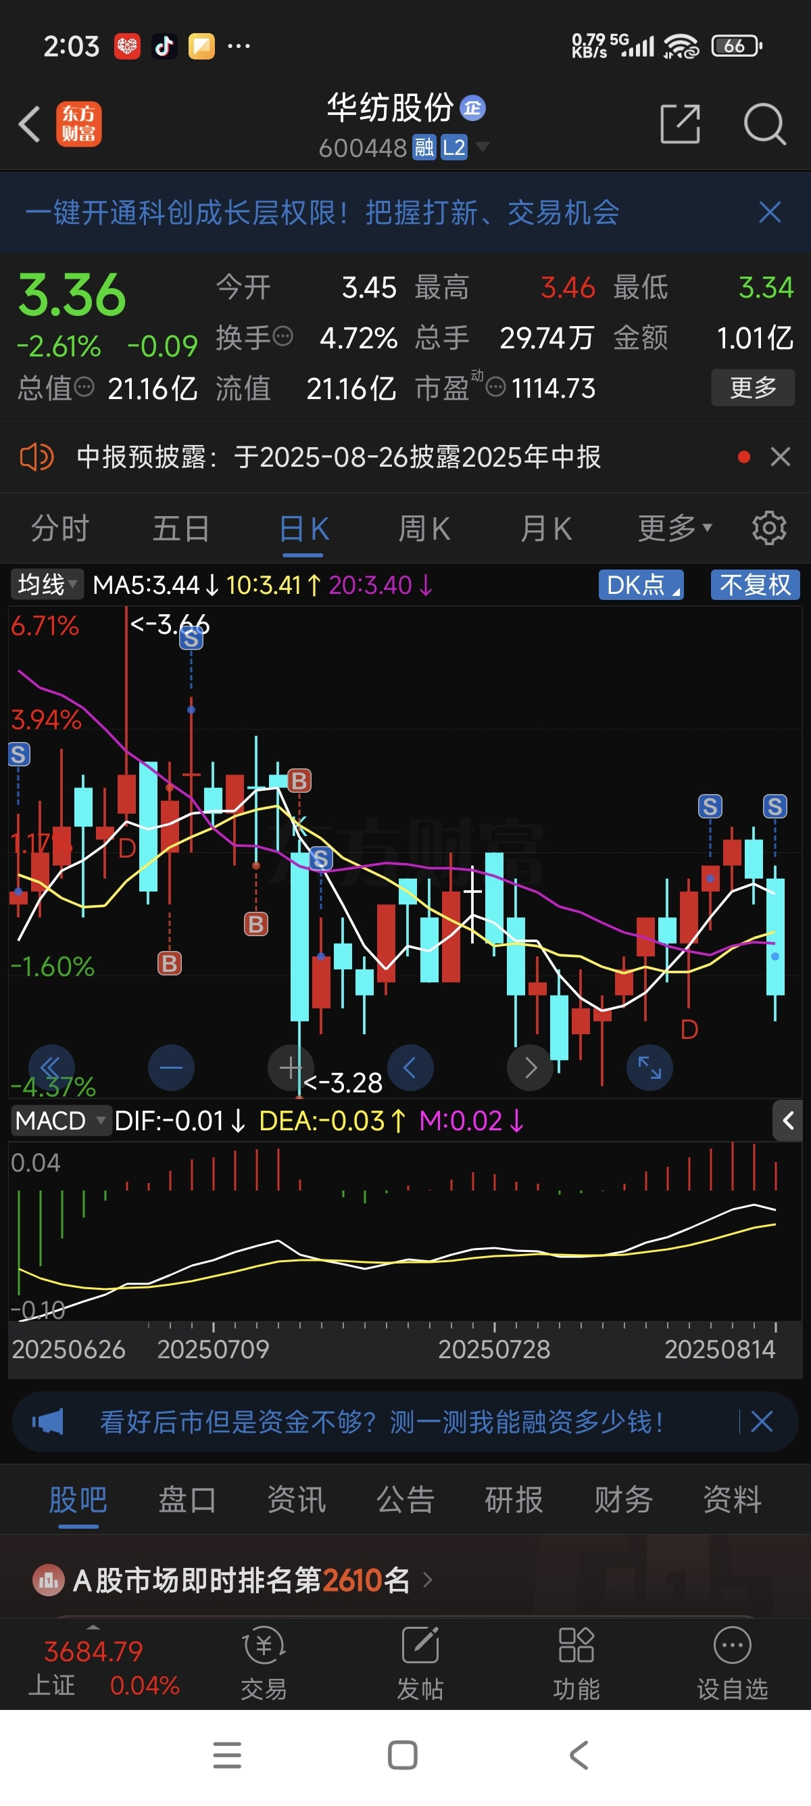Tap the back arrow at top left
Viewport: 811px width, 1806px height.
(x=30, y=124)
